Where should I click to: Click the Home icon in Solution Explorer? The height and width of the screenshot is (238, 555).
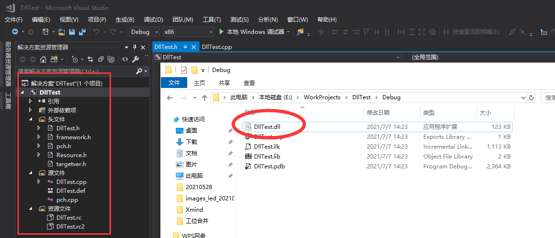[43, 59]
